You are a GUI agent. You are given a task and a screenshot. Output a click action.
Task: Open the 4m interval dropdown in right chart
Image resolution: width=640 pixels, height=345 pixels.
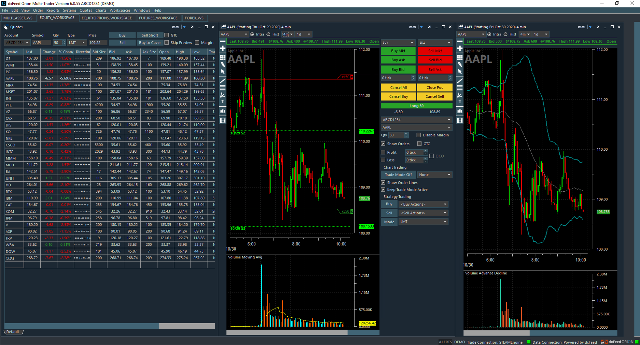tap(525, 34)
